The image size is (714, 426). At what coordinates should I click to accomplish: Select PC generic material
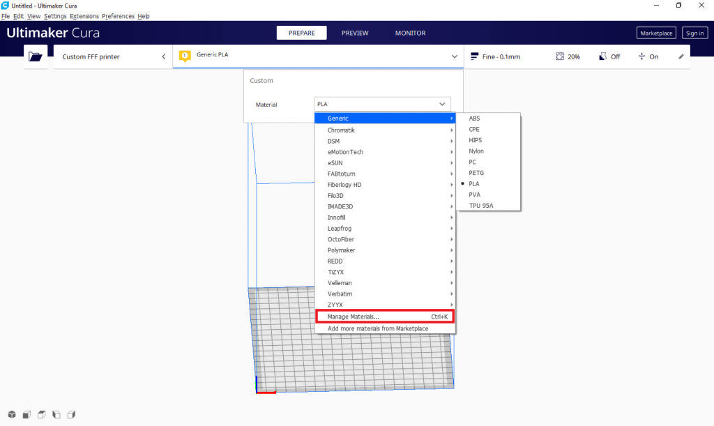point(489,162)
